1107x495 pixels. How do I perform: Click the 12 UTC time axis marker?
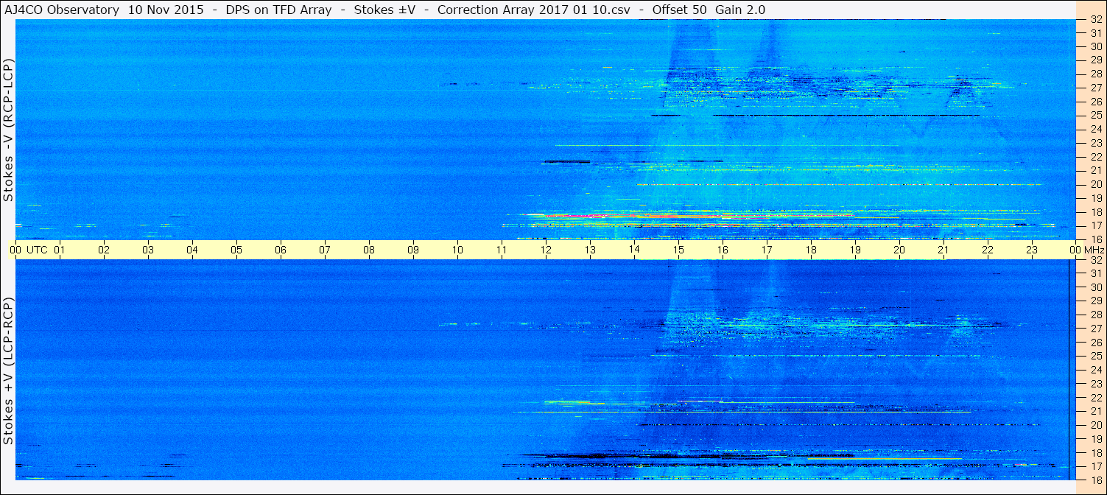[x=546, y=250]
